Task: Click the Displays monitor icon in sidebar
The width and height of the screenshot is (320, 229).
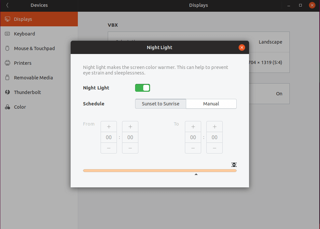Action: click(7, 19)
